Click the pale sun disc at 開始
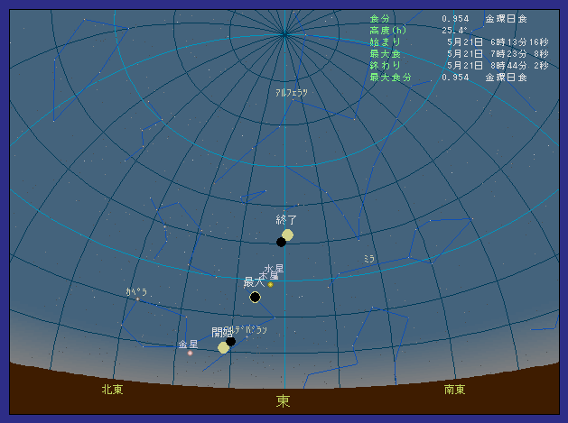Viewport: 568px width, 423px height. pos(223,347)
